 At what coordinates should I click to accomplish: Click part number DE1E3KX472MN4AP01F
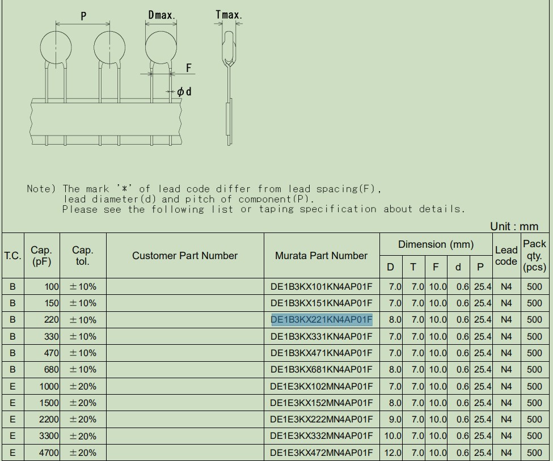(321, 452)
